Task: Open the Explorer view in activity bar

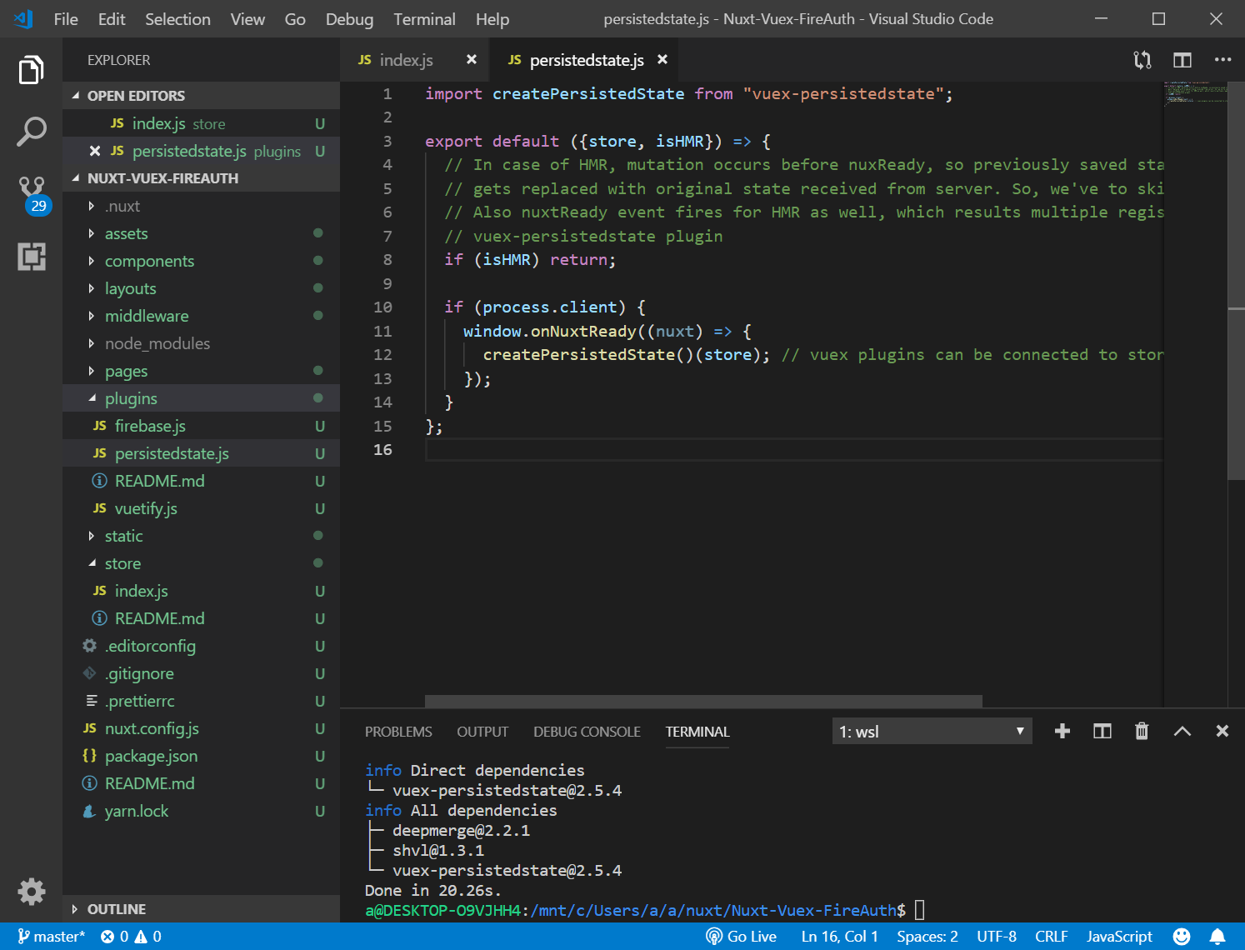Action: [x=31, y=70]
